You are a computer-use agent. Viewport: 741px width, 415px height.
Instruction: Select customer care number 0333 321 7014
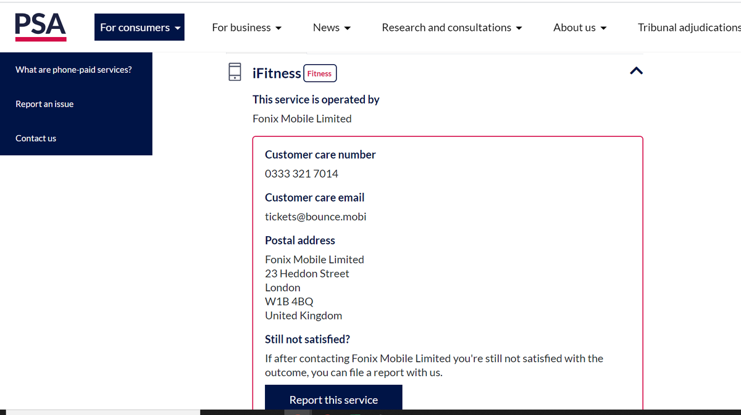[301, 174]
